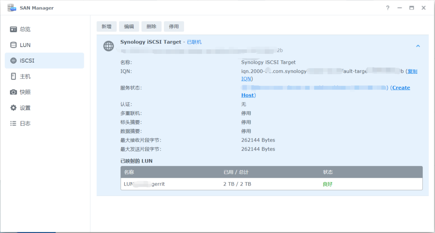Click the 标头摘要 value 停用

246,122
